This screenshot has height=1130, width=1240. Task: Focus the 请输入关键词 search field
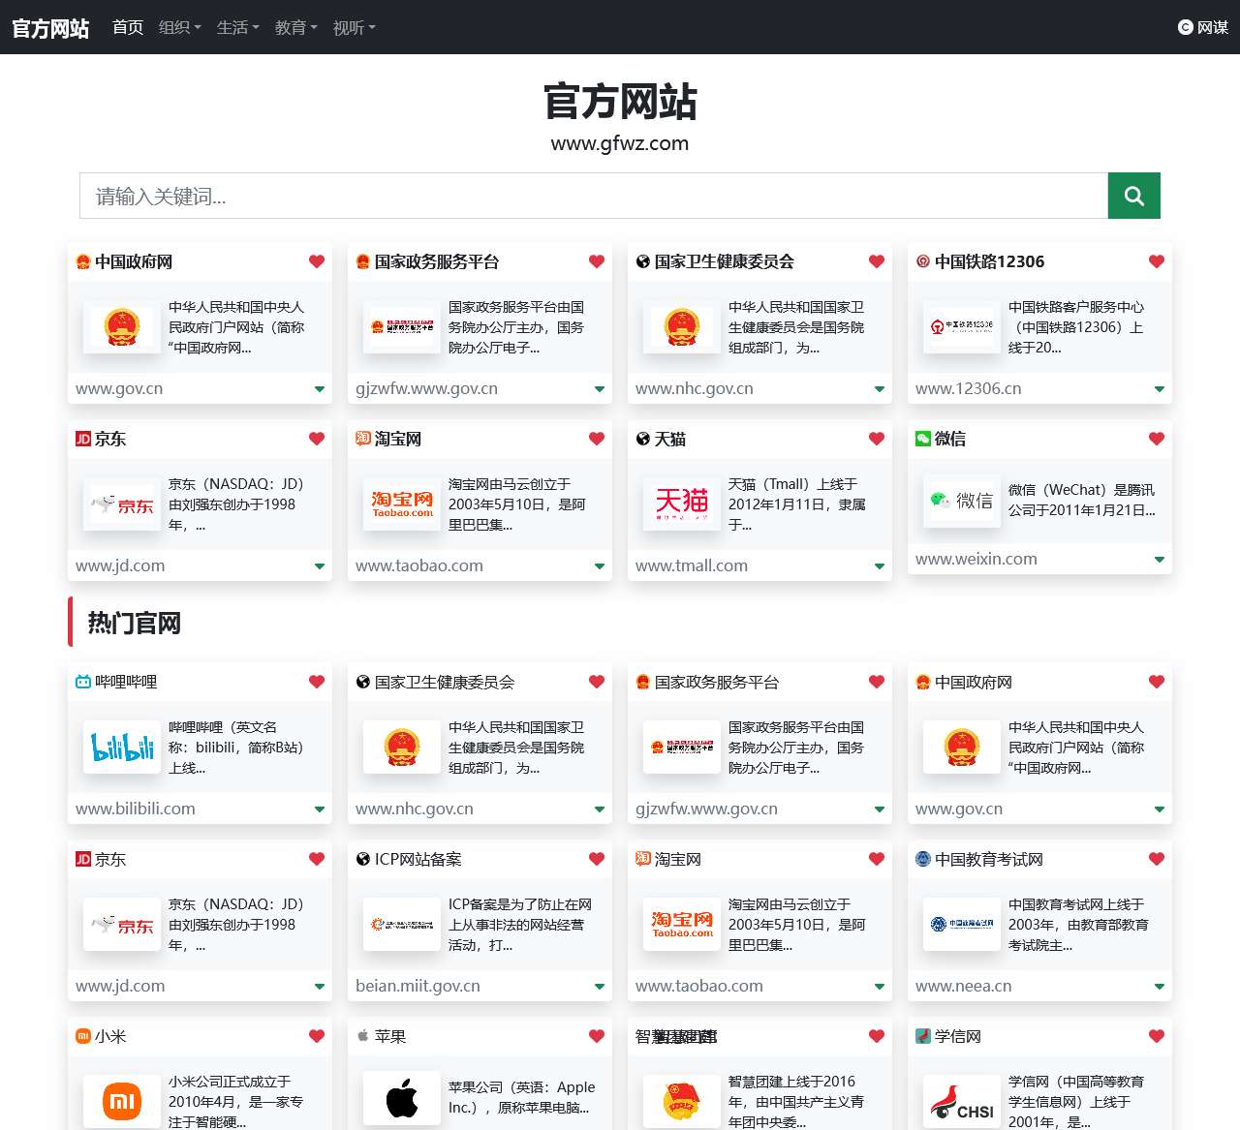pos(594,196)
